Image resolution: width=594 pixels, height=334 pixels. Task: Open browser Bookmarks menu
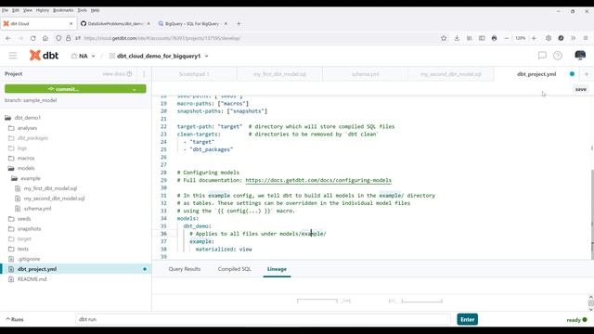point(63,10)
